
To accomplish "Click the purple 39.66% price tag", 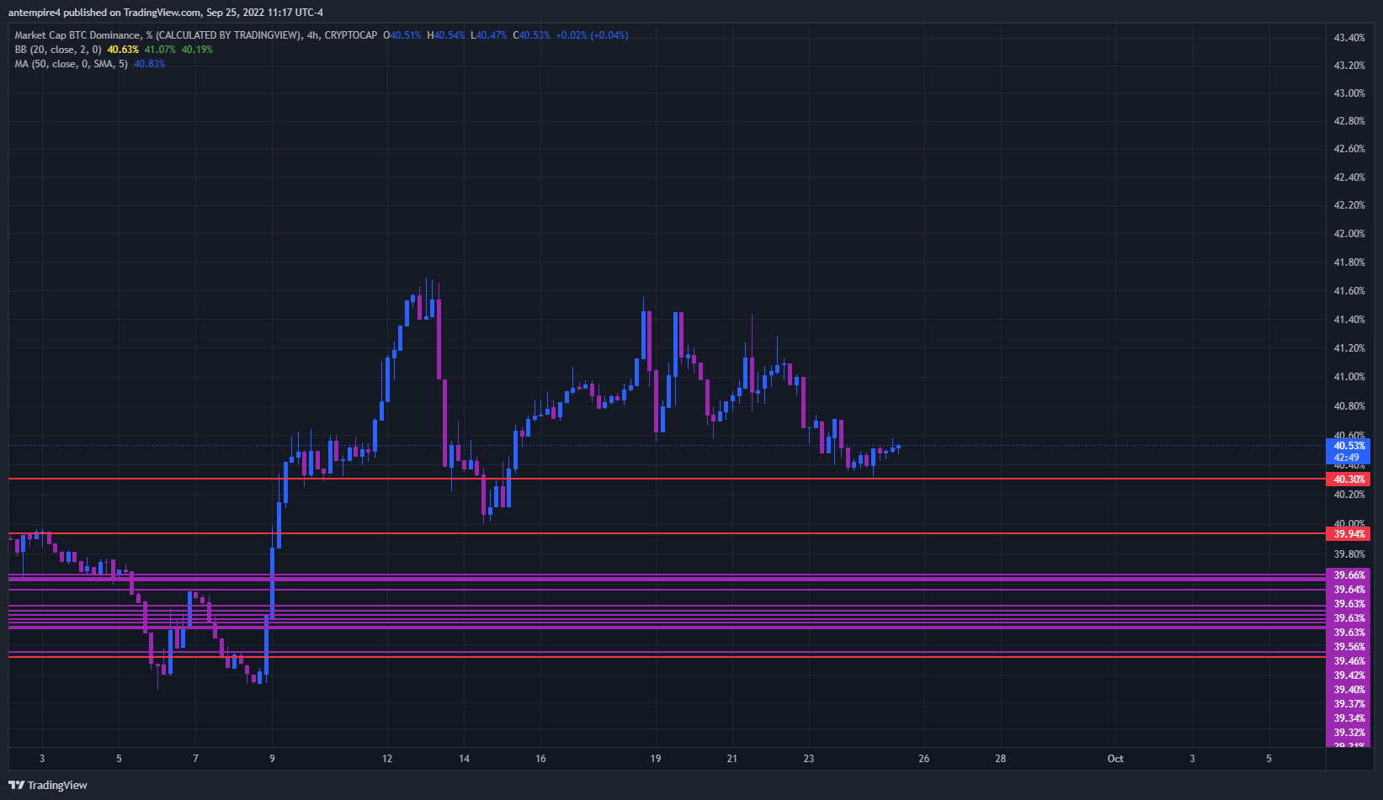I will coord(1348,575).
